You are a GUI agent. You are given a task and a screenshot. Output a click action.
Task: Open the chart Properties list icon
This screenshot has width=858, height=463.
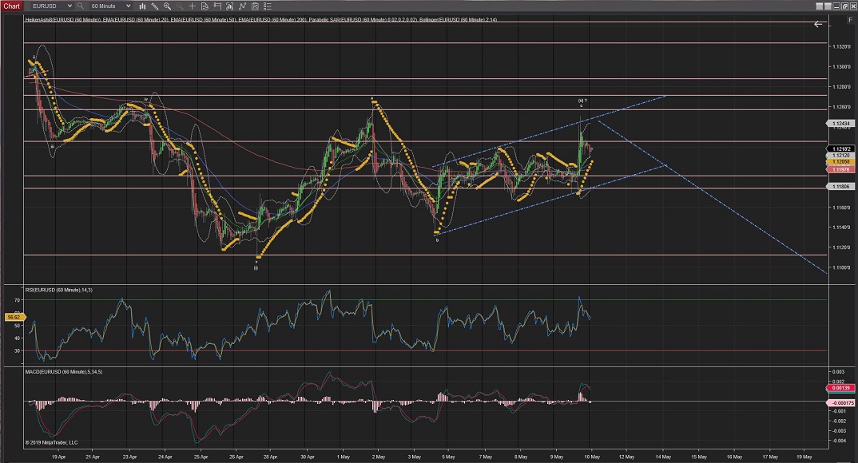tap(268, 6)
